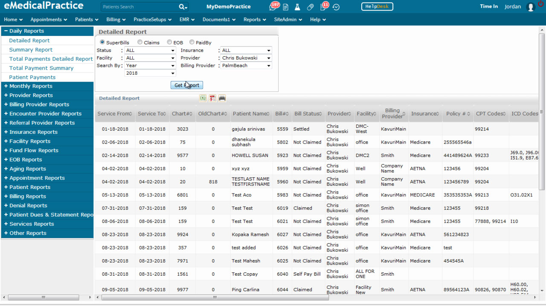Open the Reports menu
The height and width of the screenshot is (306, 546).
pyautogui.click(x=255, y=20)
